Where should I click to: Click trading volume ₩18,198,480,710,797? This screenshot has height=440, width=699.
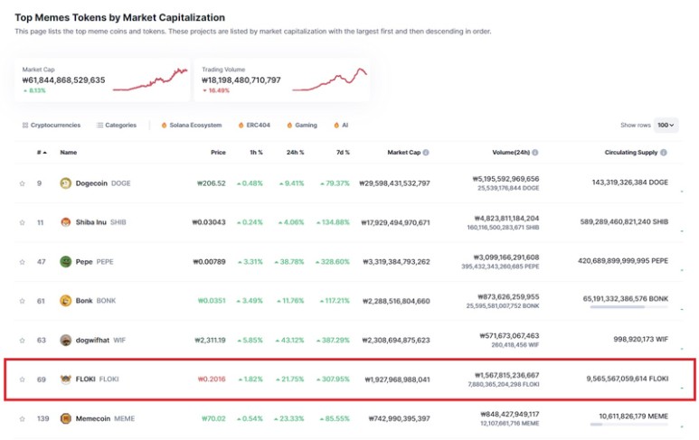coord(241,80)
